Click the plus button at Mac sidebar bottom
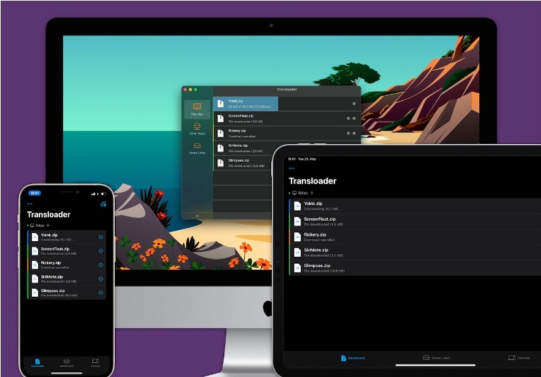Screen dimensions: 541x377 (x=197, y=216)
